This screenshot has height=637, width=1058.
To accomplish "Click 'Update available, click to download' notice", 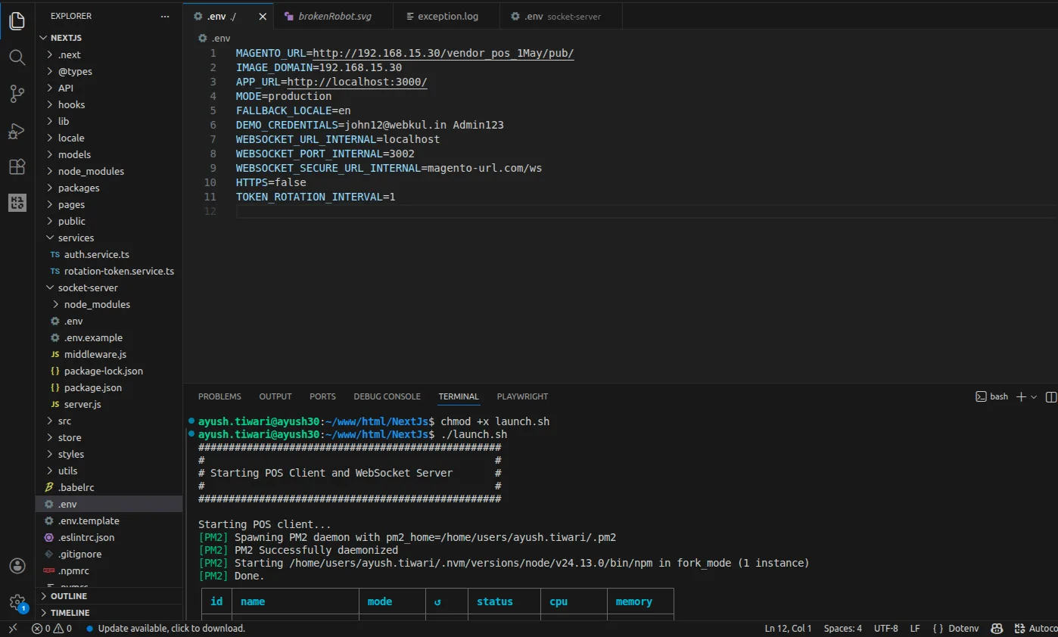I will (x=166, y=628).
